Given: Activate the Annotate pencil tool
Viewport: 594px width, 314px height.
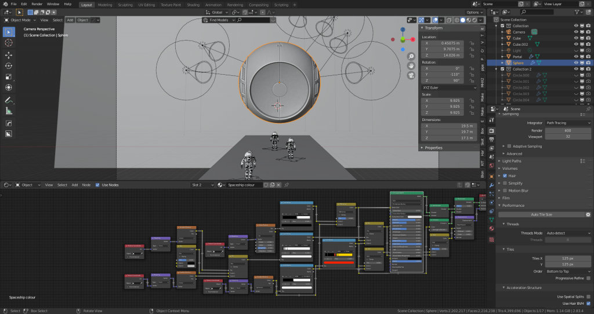Looking at the screenshot, I should coord(9,100).
